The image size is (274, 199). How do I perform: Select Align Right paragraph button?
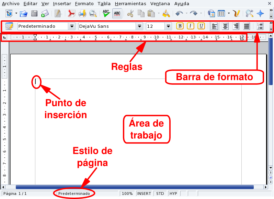[236, 26]
